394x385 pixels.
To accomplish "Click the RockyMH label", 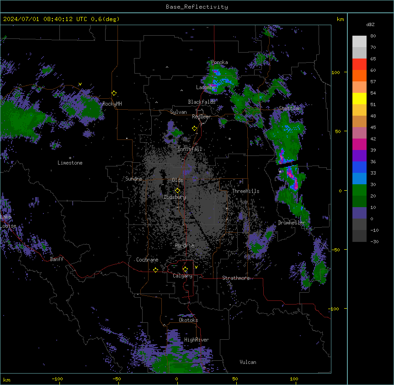I will coord(112,104).
